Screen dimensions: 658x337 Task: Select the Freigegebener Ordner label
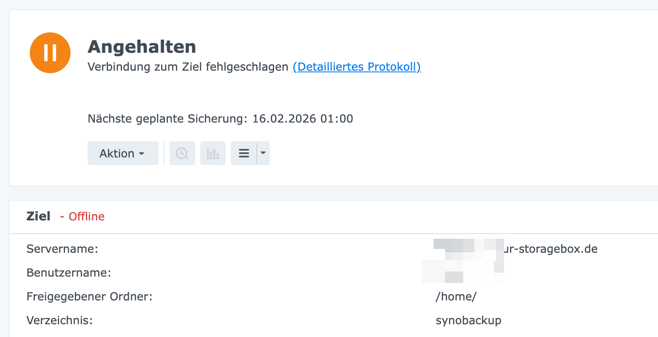(89, 296)
